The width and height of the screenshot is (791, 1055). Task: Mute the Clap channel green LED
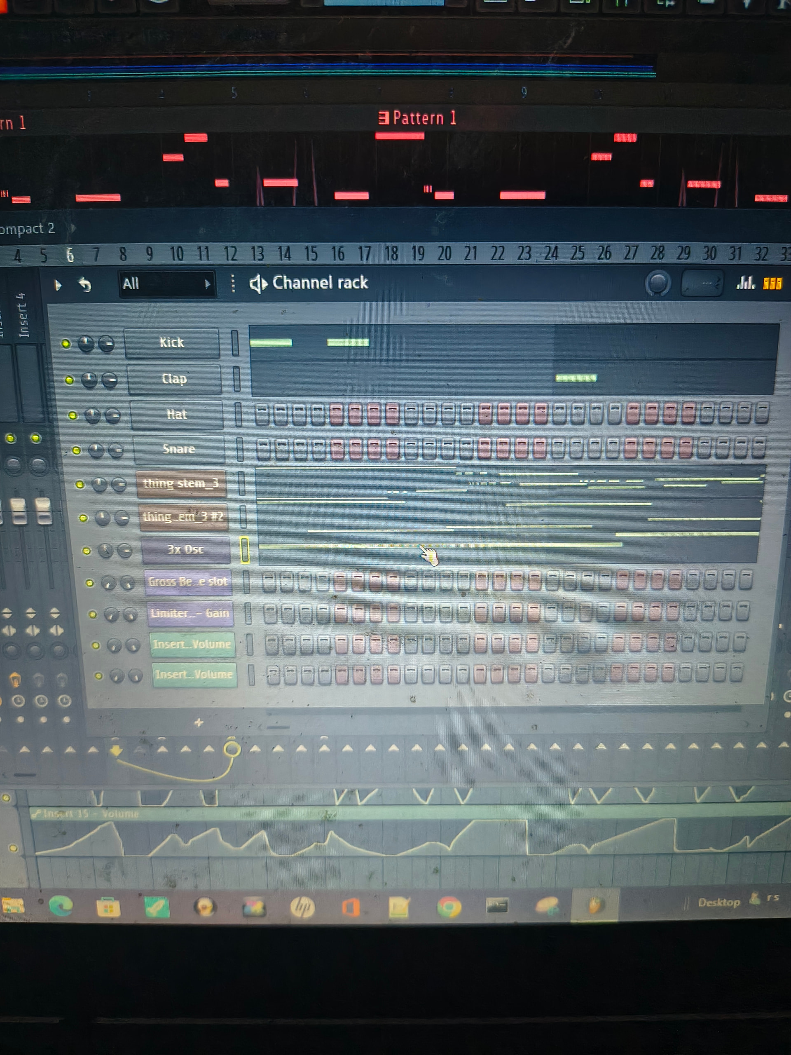(x=69, y=380)
